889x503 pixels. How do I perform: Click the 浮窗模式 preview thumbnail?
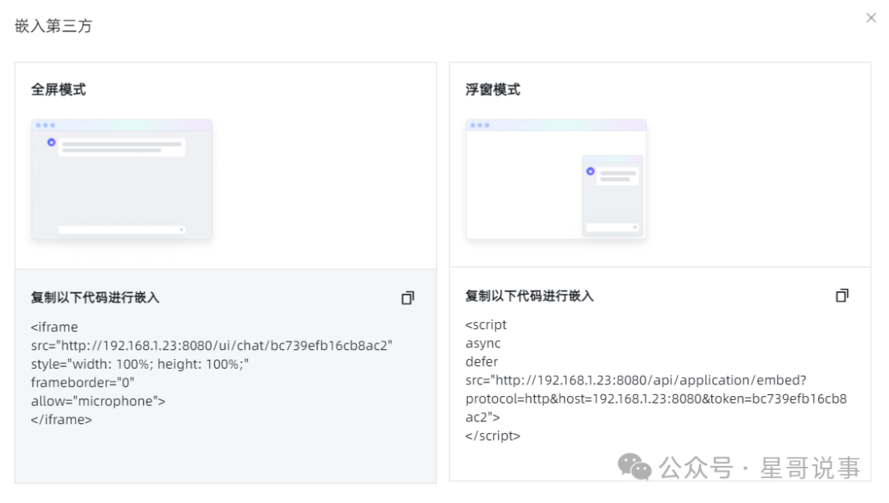556,179
